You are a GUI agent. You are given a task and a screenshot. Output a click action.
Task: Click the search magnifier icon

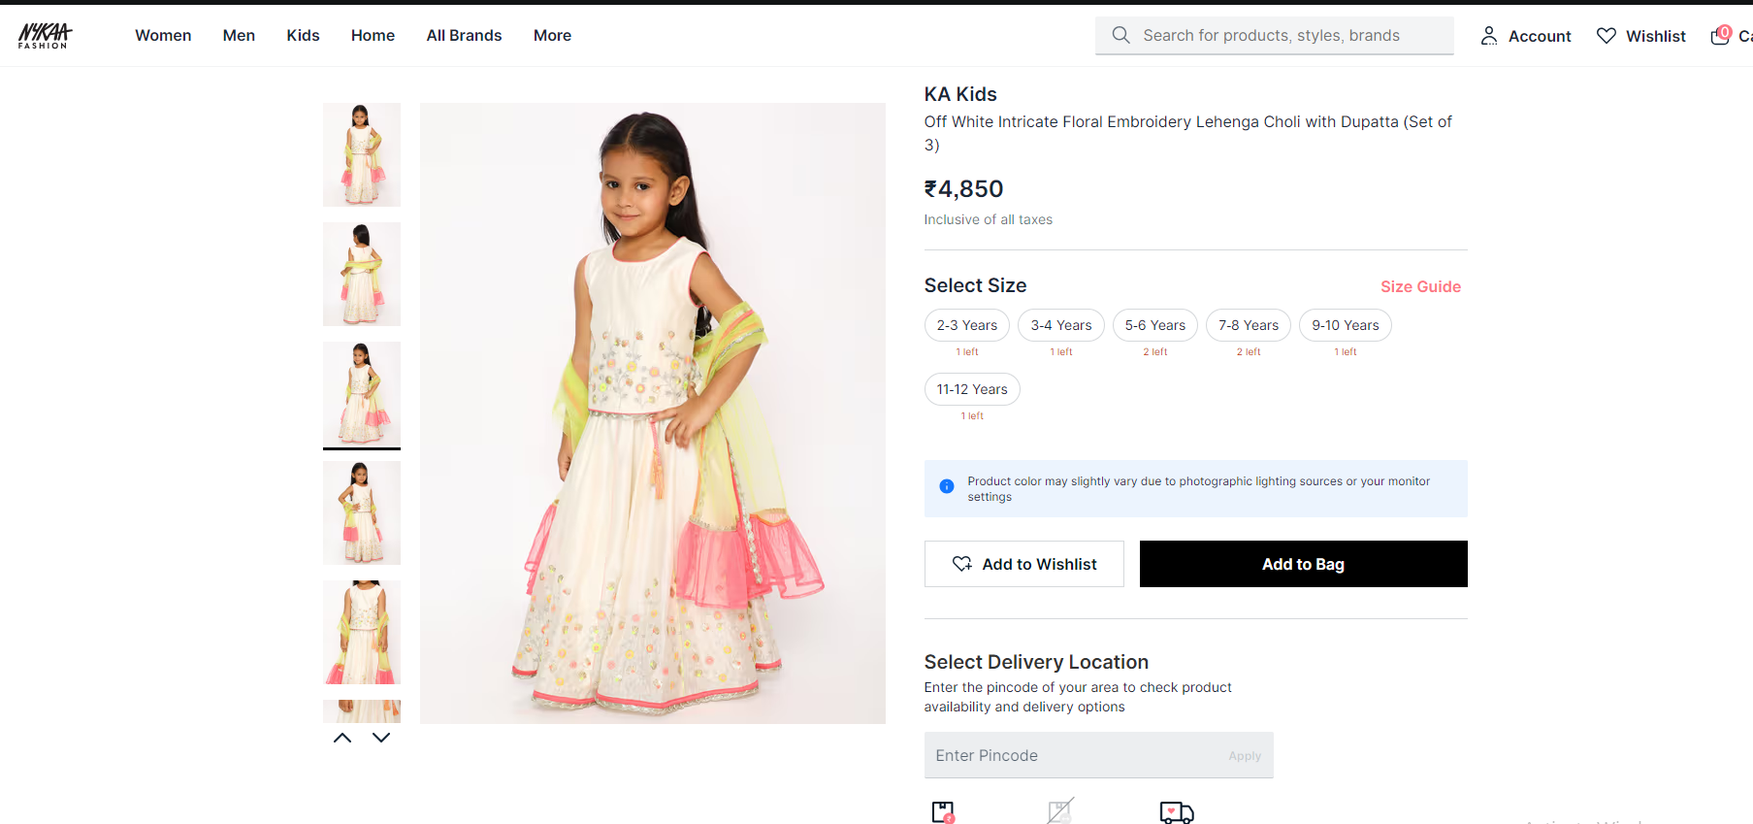(1120, 35)
